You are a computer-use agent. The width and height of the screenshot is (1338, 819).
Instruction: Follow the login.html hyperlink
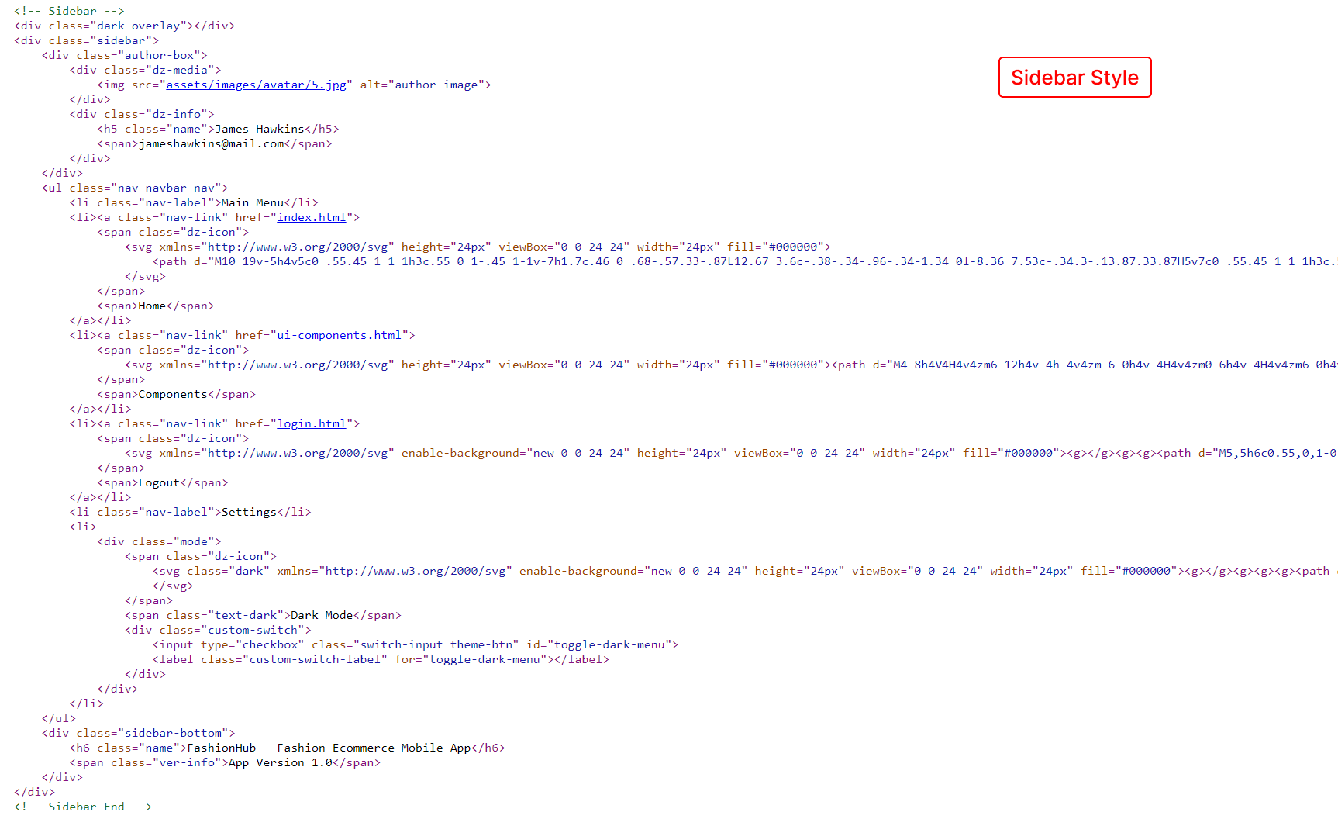(x=312, y=423)
